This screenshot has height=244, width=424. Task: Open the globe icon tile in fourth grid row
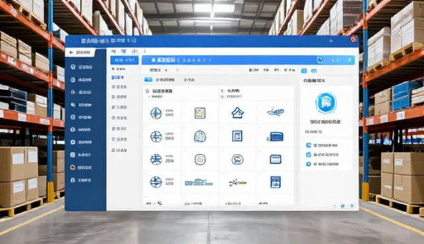[156, 182]
